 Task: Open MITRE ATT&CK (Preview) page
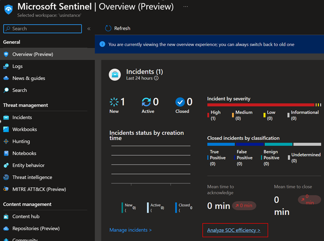[x=39, y=189]
